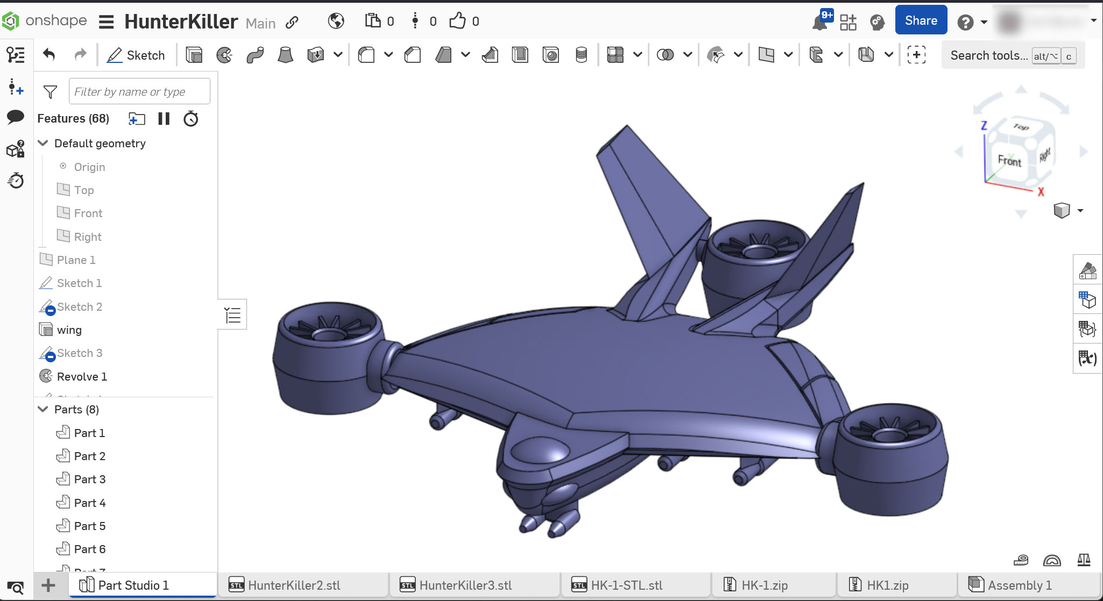Image resolution: width=1103 pixels, height=601 pixels.
Task: Show regeneration times stopwatch
Action: [191, 119]
